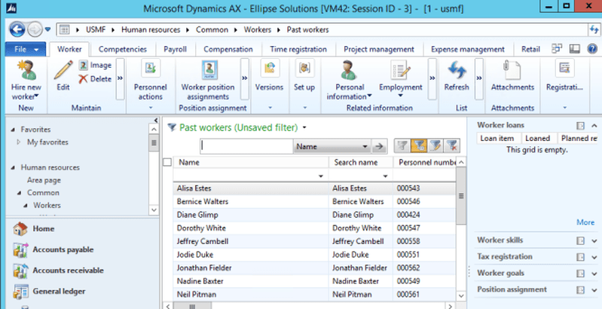Tick the select-all checkbox in grid header

(x=167, y=162)
